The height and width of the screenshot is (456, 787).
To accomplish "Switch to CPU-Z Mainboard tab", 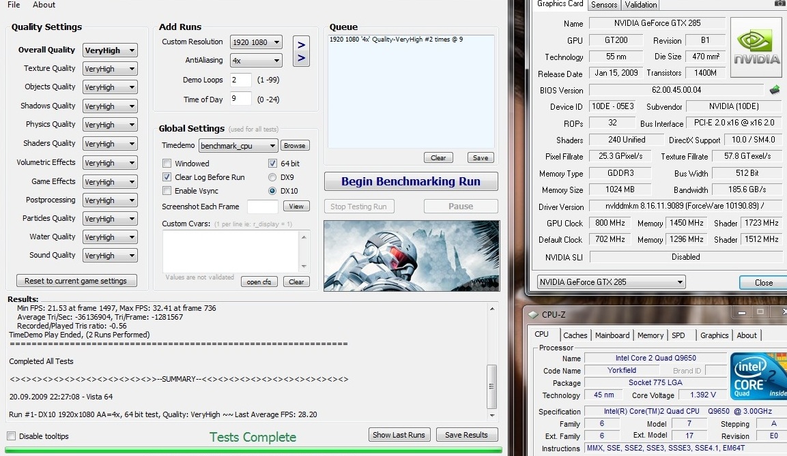I will click(612, 335).
